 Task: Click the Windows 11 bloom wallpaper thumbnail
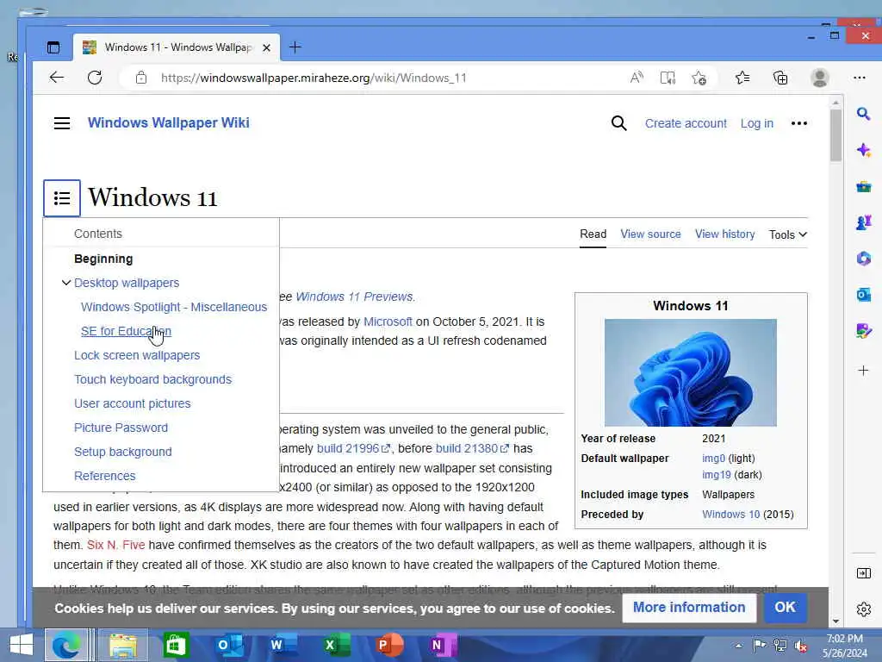pyautogui.click(x=690, y=372)
